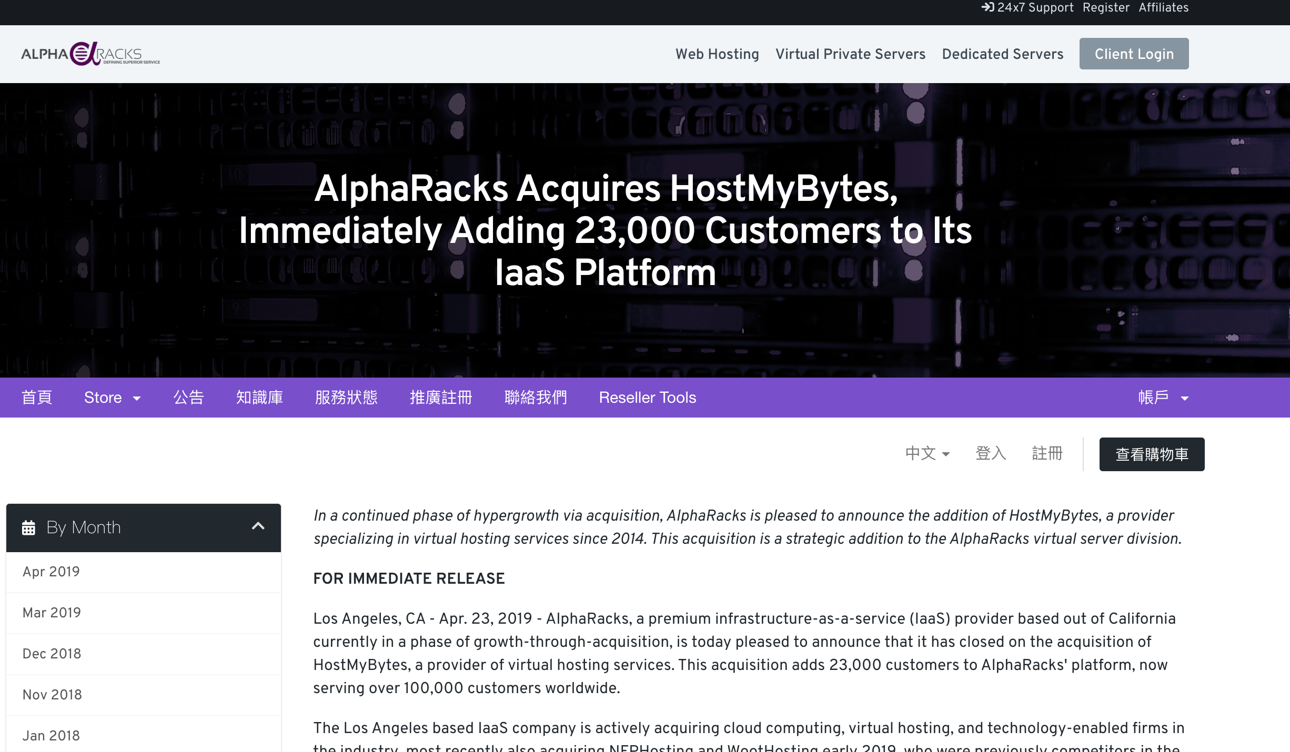Screen dimensions: 1290x752
Task: Go to 首頁 home in purple navbar
Action: (37, 398)
